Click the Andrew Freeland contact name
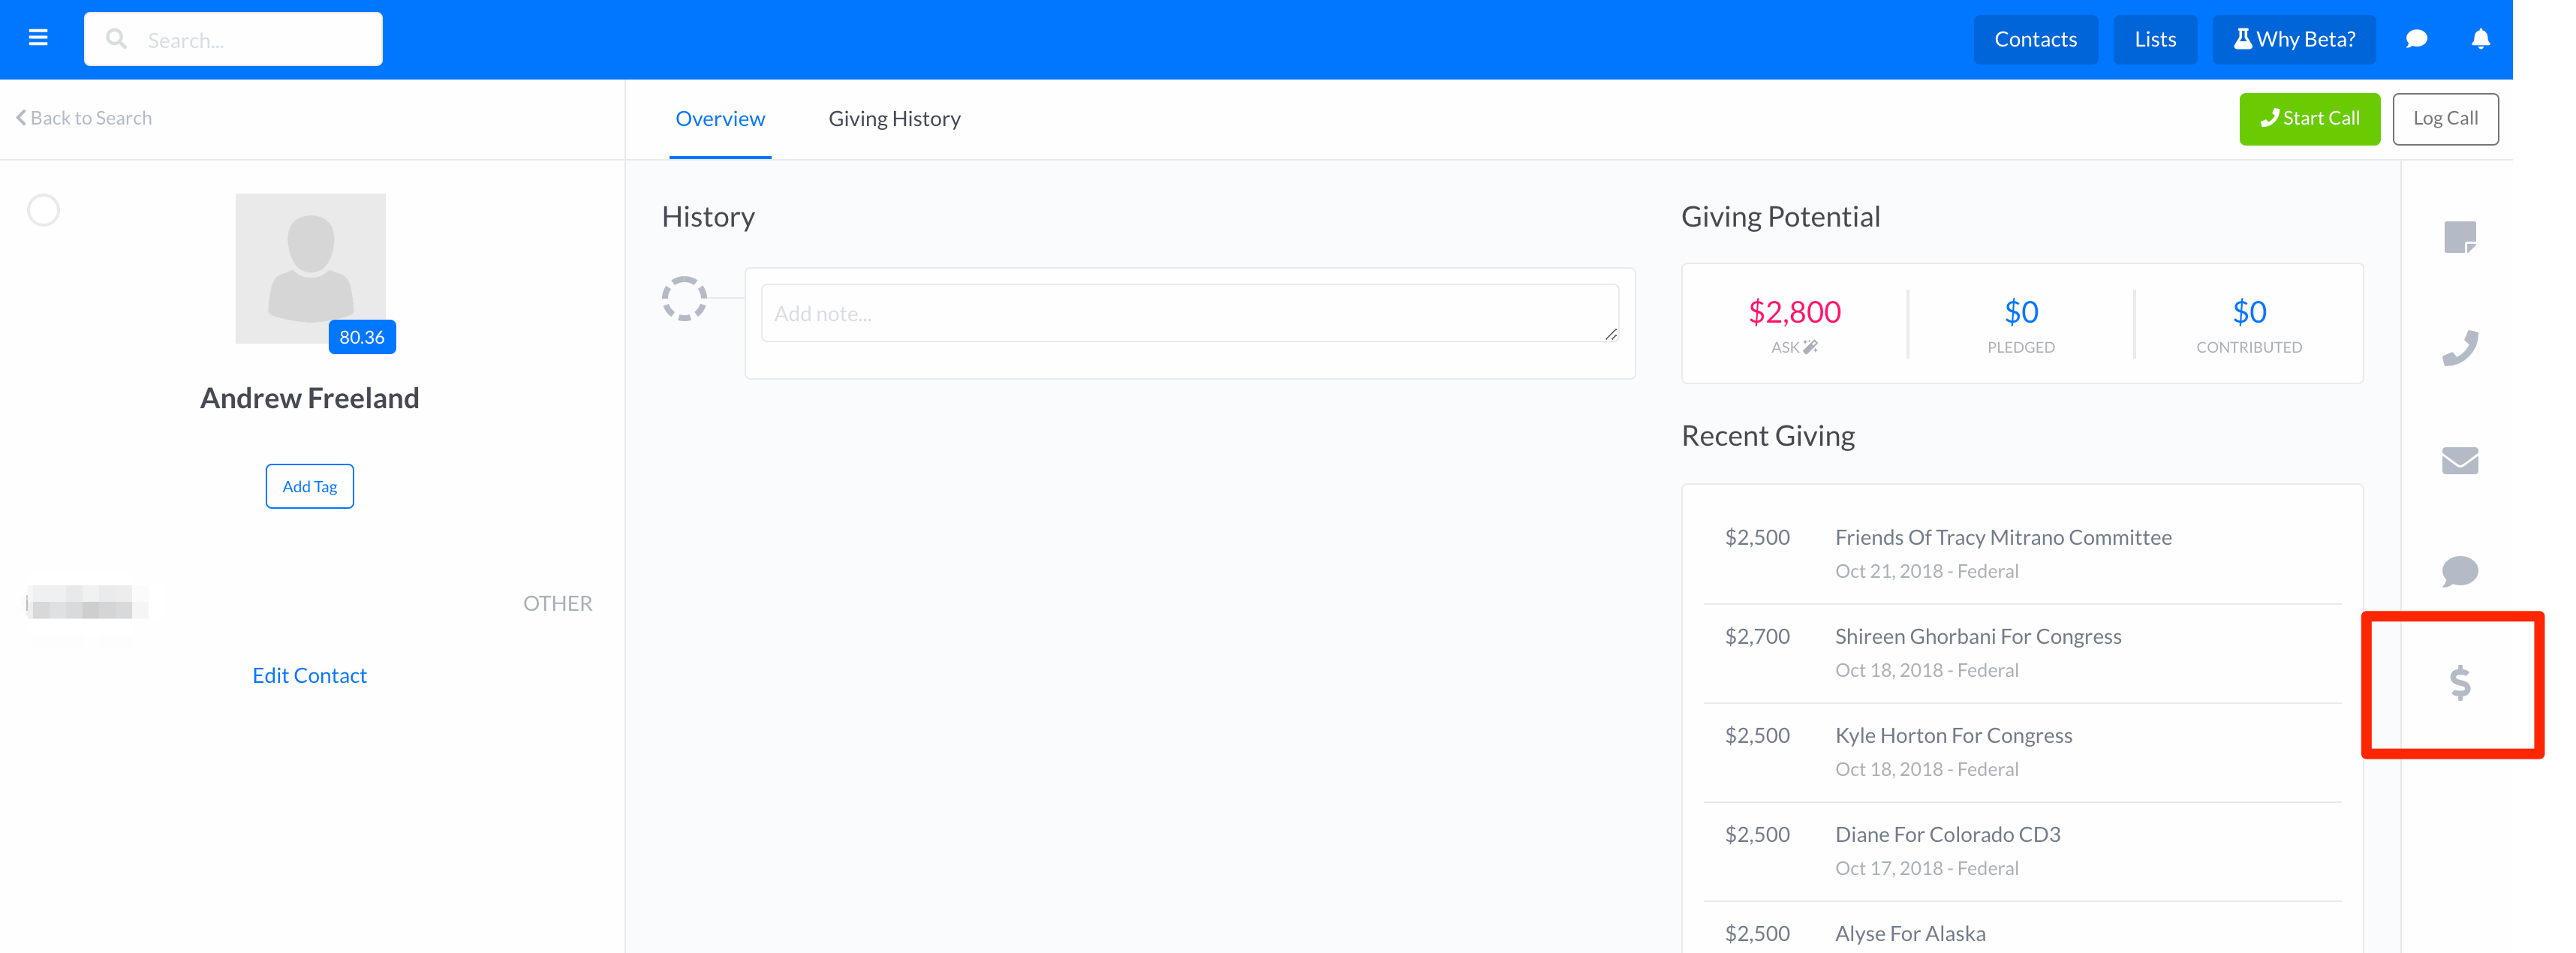 point(309,398)
